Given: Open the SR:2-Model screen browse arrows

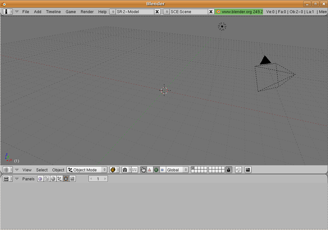Looking at the screenshot, I should click(113, 12).
